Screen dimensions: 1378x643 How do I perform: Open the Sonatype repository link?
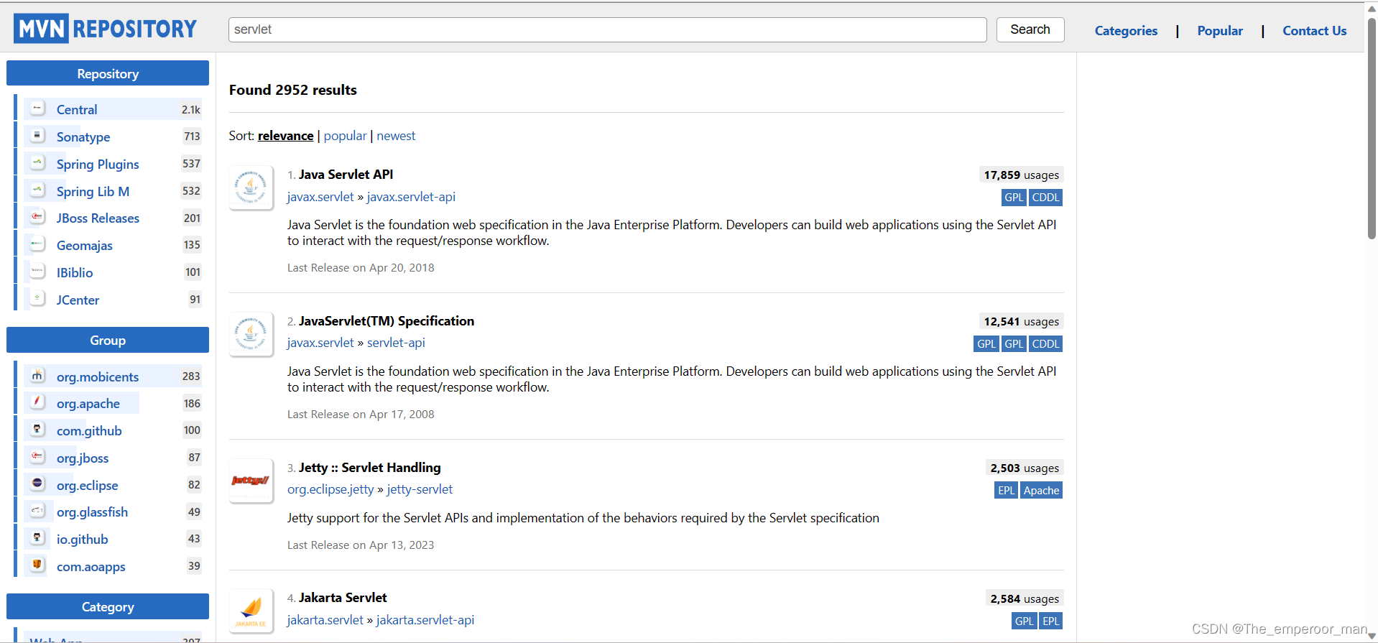(83, 137)
